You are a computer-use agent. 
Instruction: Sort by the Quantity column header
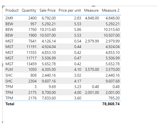(29, 10)
